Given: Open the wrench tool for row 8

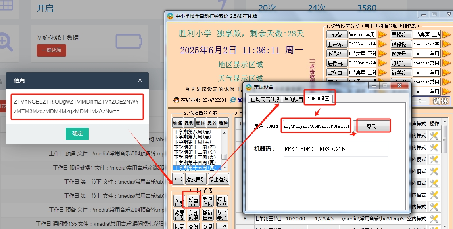Looking at the screenshot, I should click(434, 219).
